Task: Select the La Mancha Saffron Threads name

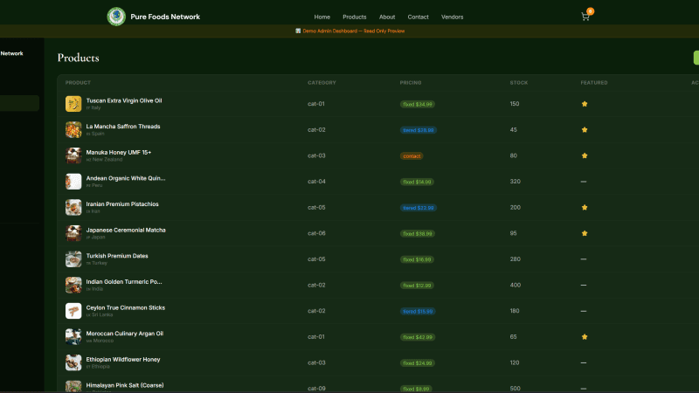Action: 123,127
